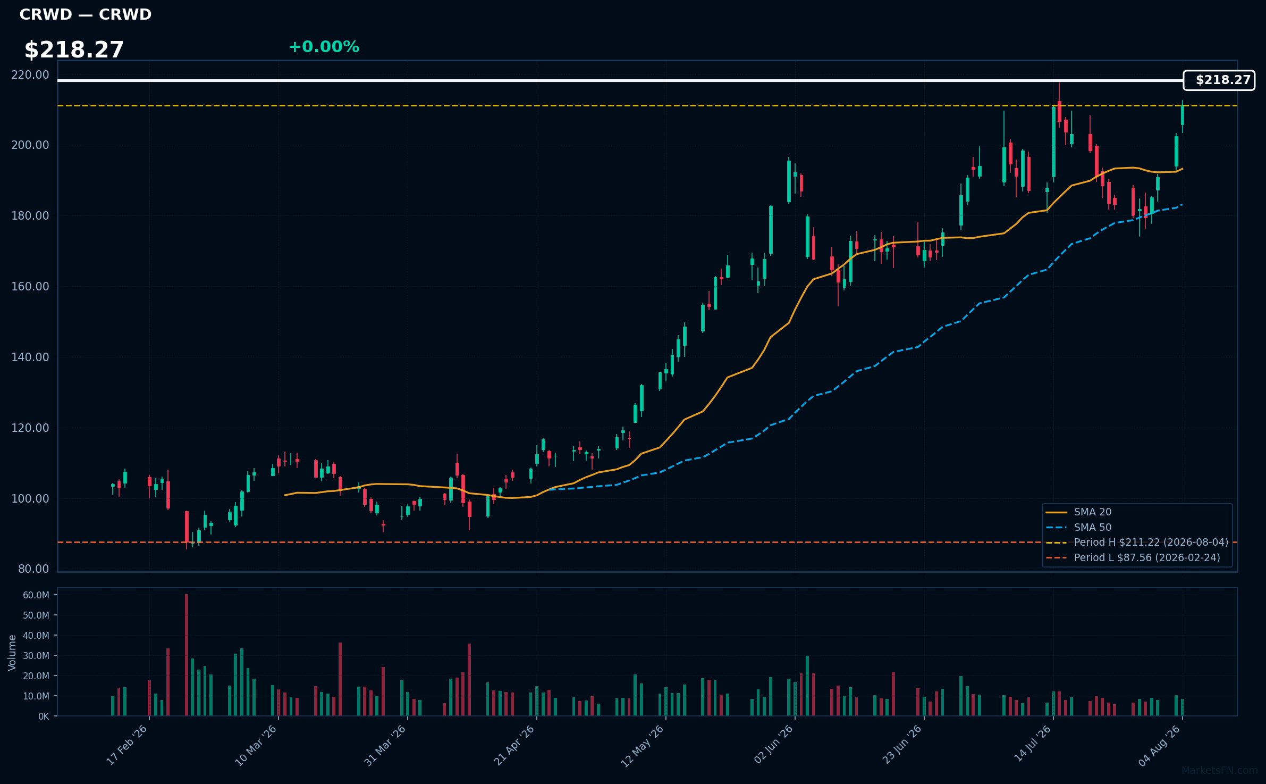The width and height of the screenshot is (1266, 784).
Task: Select the 120.00 price axis label
Action: (x=30, y=428)
